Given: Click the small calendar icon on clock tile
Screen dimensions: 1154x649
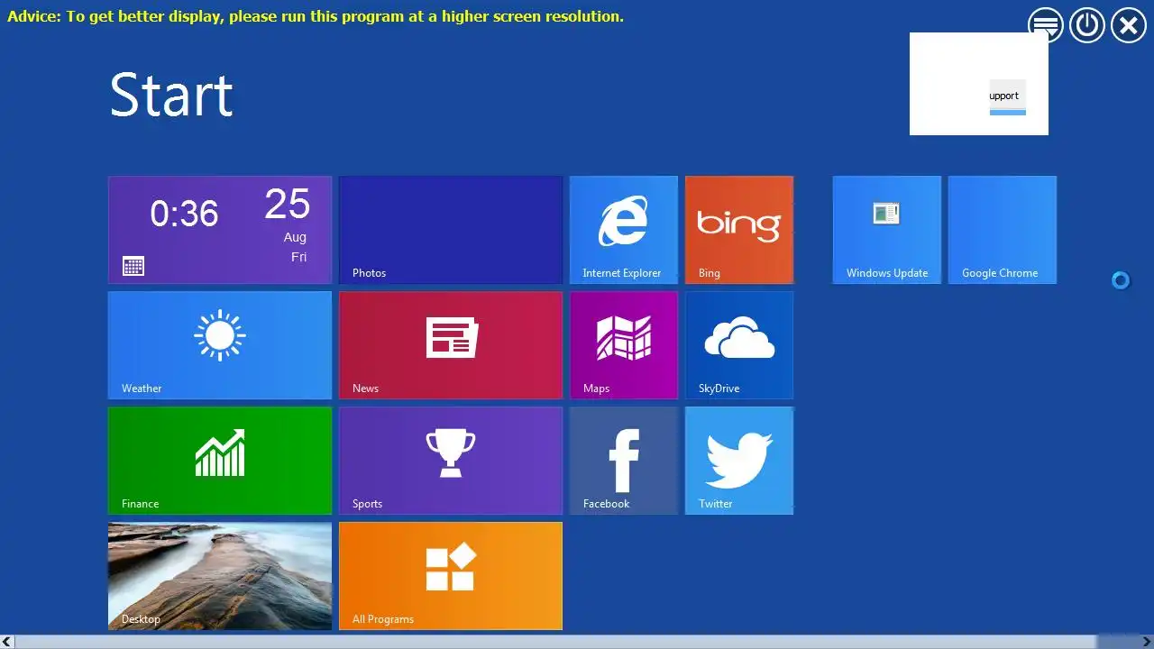Looking at the screenshot, I should point(133,266).
